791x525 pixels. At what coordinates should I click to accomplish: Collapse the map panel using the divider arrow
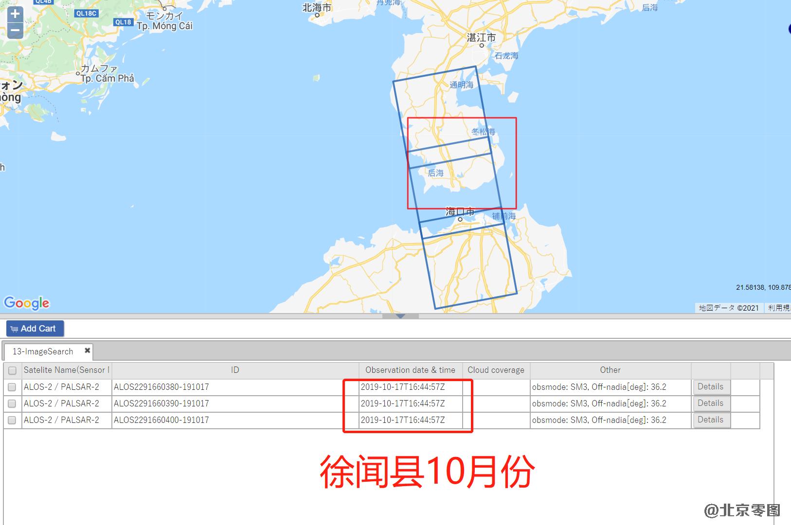400,316
